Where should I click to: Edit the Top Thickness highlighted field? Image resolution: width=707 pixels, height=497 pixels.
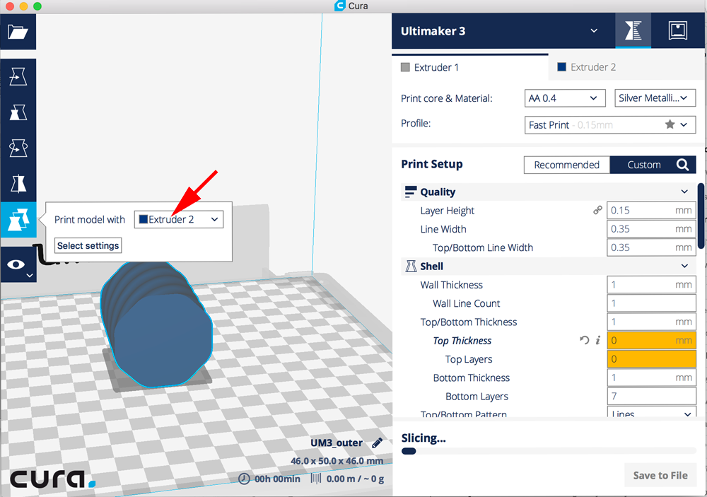point(651,341)
